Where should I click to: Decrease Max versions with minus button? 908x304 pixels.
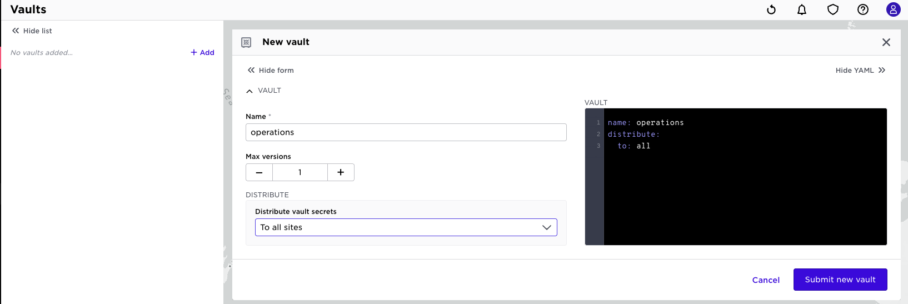pyautogui.click(x=259, y=172)
